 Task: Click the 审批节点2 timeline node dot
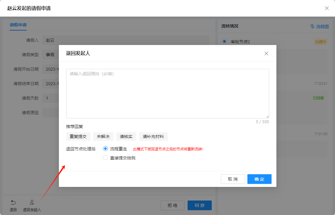(x=224, y=41)
